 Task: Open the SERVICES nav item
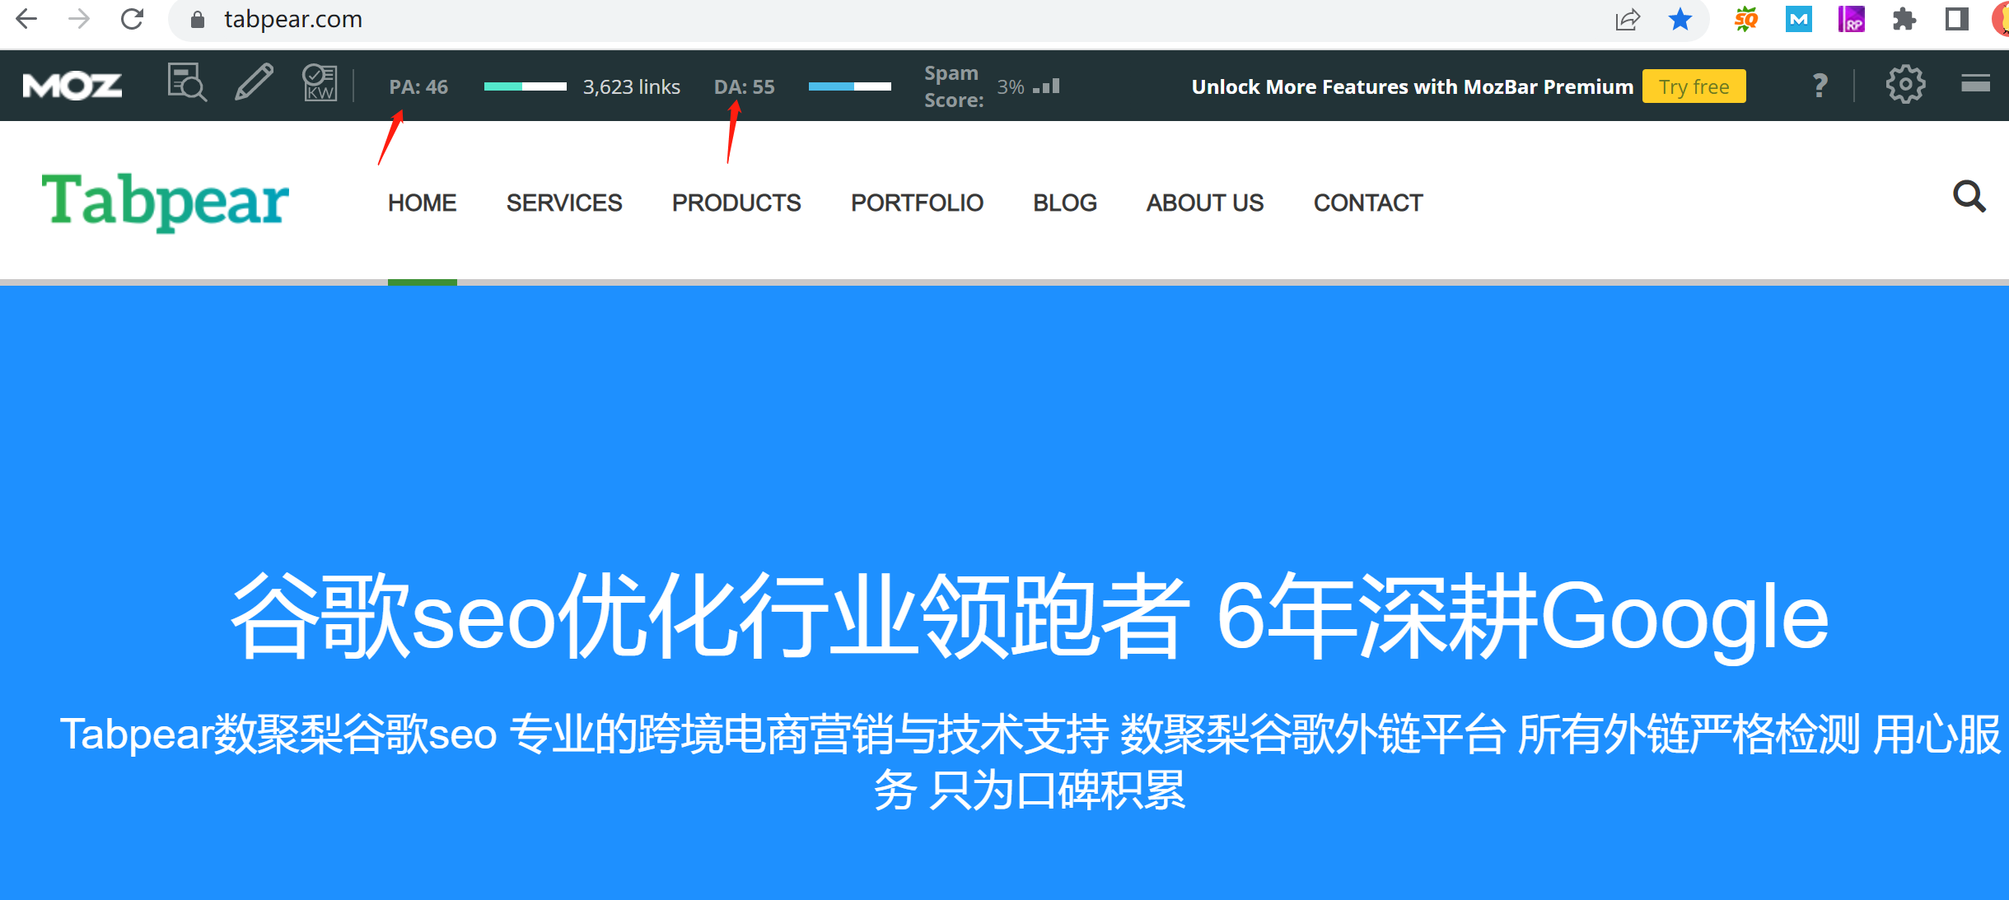click(x=564, y=203)
